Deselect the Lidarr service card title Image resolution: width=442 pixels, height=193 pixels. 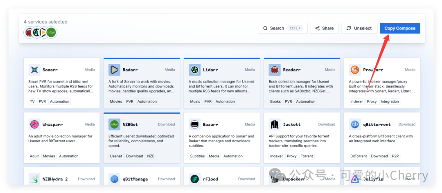pos(210,70)
